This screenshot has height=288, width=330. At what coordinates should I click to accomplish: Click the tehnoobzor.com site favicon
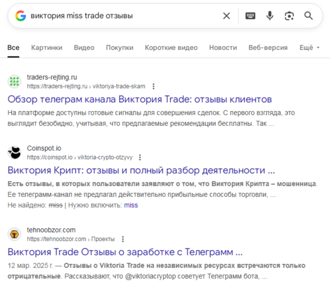click(x=15, y=234)
